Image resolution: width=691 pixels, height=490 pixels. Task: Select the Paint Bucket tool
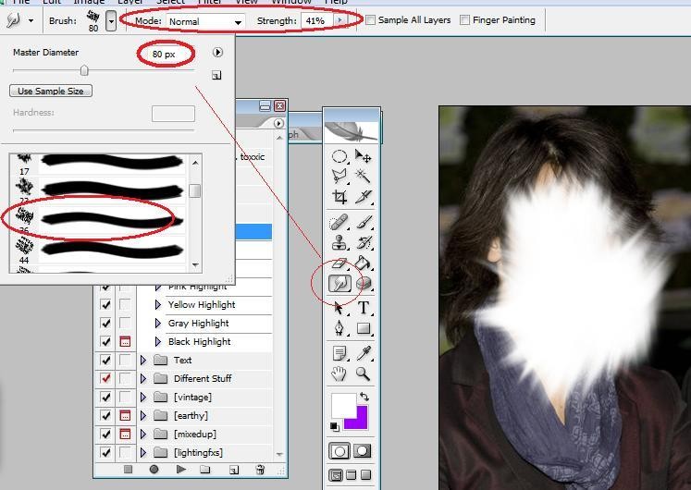(x=364, y=263)
